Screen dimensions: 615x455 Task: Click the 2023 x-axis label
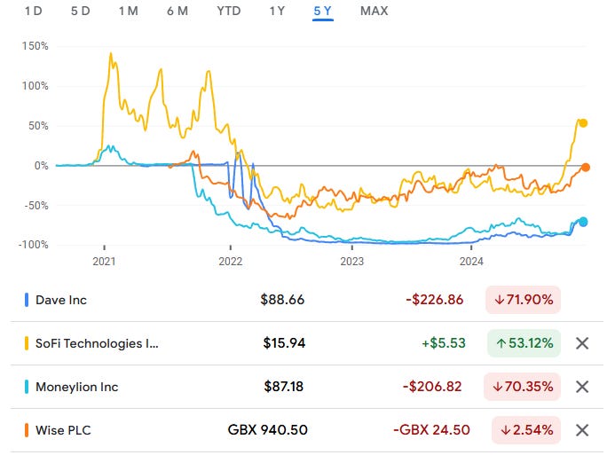coord(351,262)
